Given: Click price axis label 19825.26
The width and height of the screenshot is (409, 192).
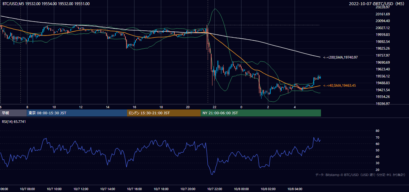Looking at the screenshot, I should tap(382, 48).
